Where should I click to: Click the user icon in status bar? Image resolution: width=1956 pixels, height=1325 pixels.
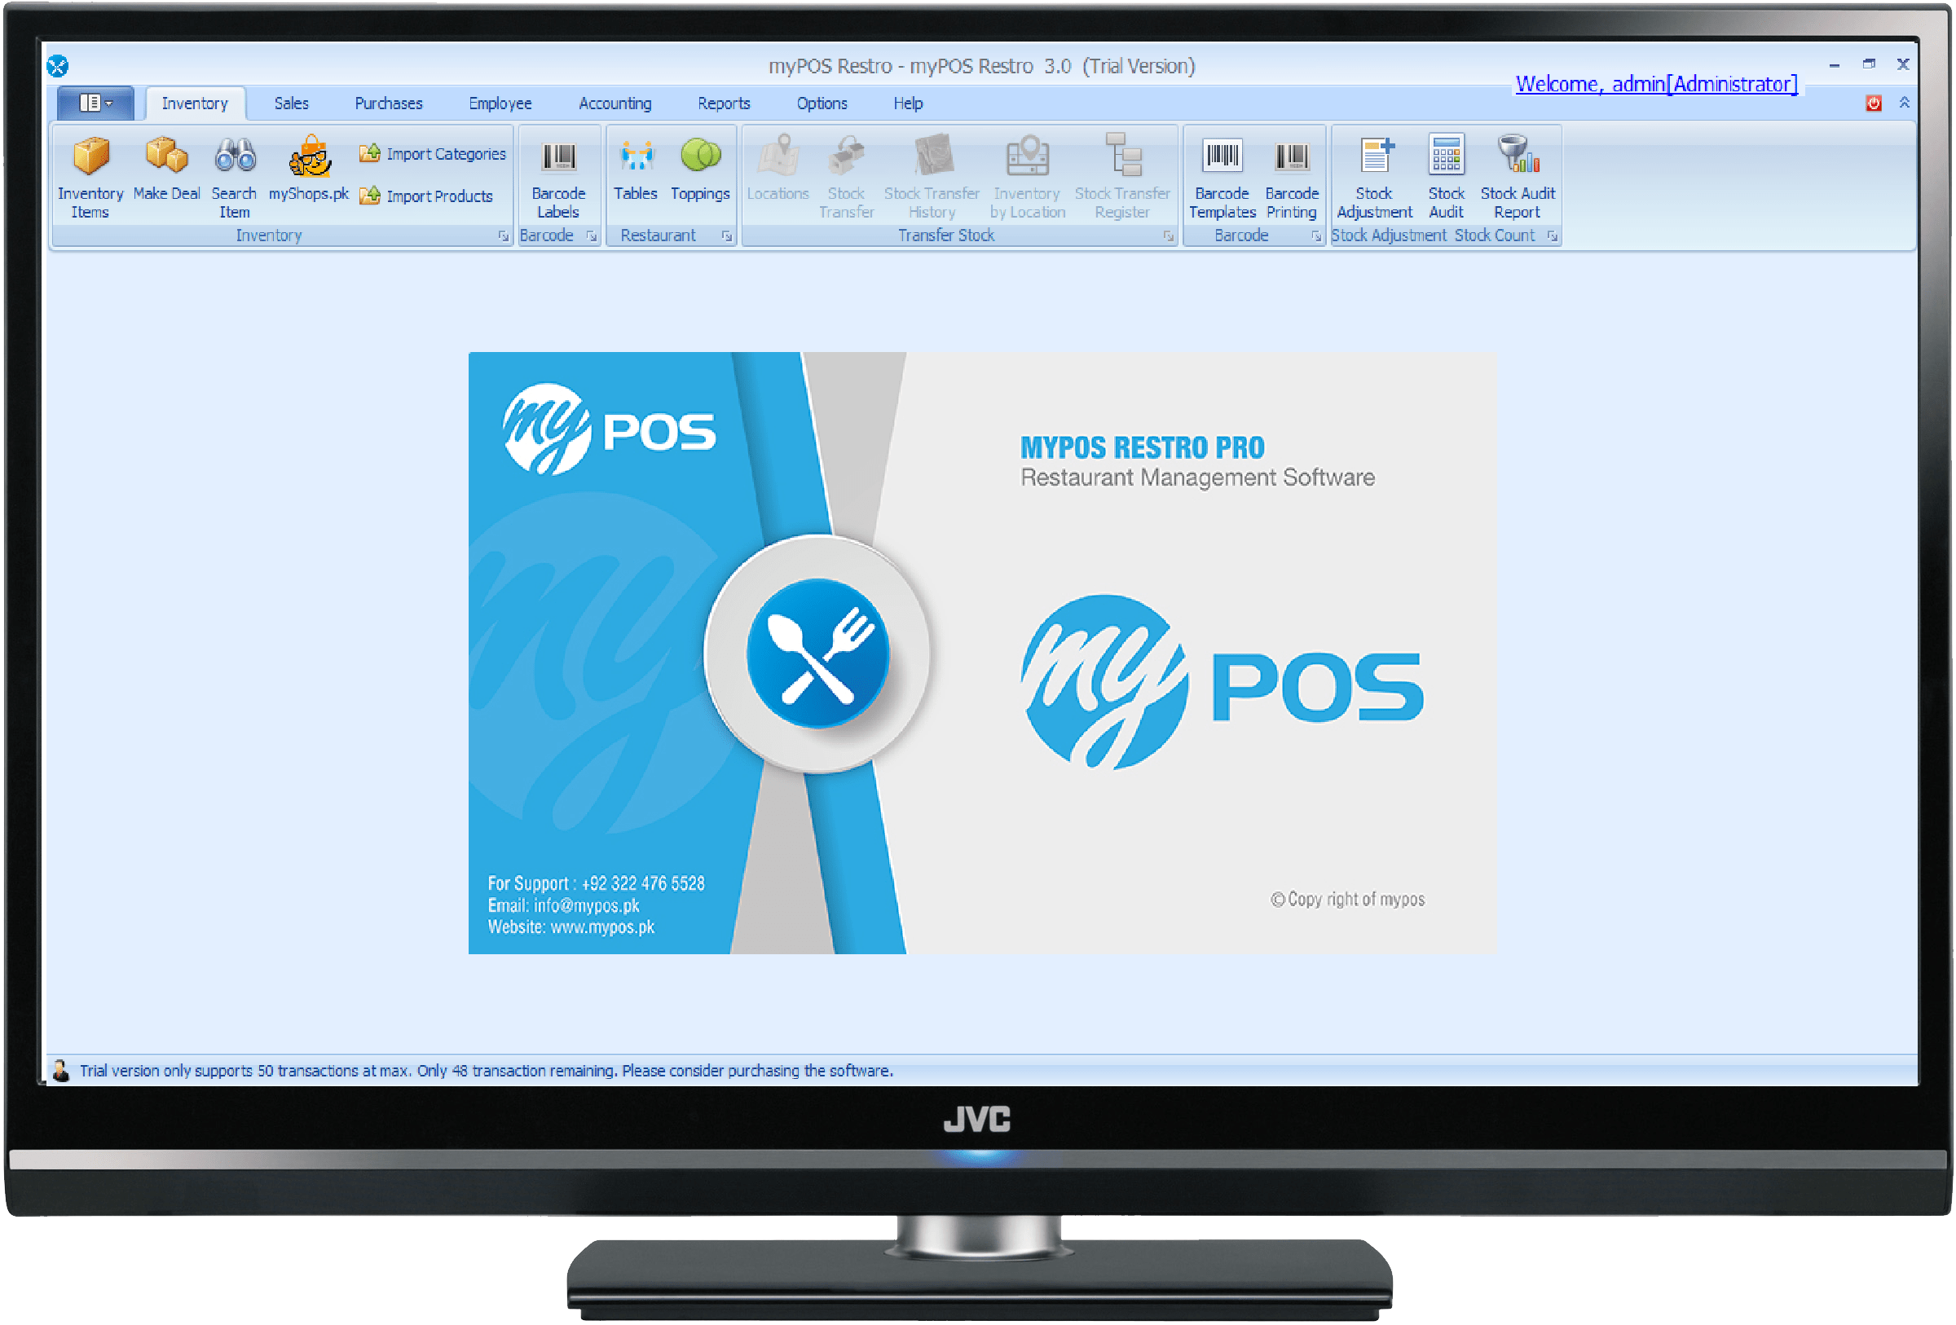(60, 1071)
